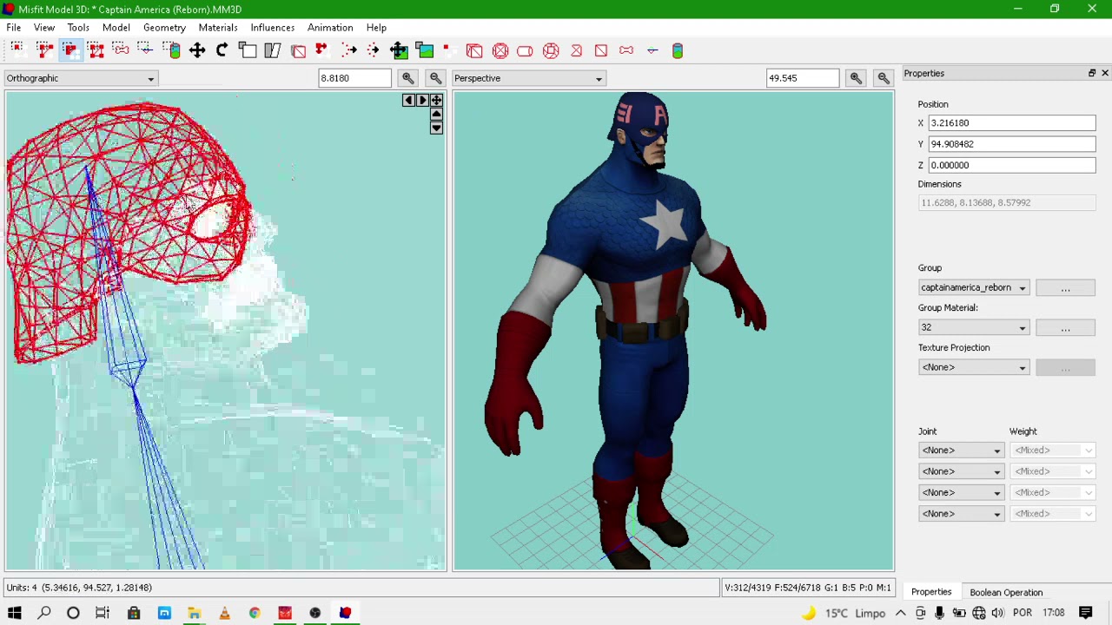Zoom out the Perspective viewport
Image resolution: width=1112 pixels, height=625 pixels.
pyautogui.click(x=884, y=78)
